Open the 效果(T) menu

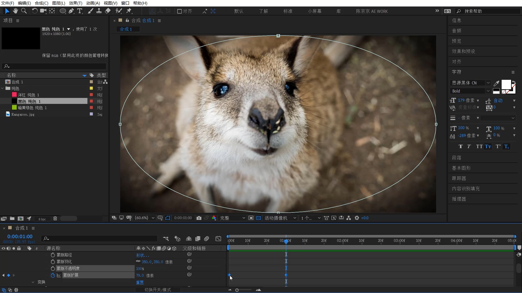click(75, 3)
